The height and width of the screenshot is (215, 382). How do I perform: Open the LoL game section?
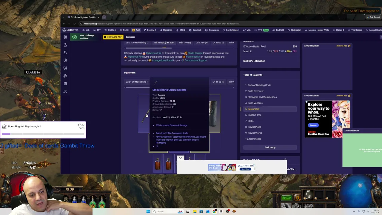(x=86, y=30)
